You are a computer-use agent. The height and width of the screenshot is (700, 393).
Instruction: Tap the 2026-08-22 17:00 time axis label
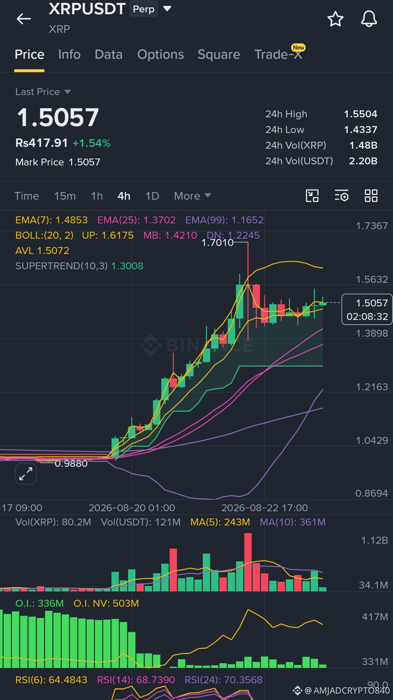(265, 508)
